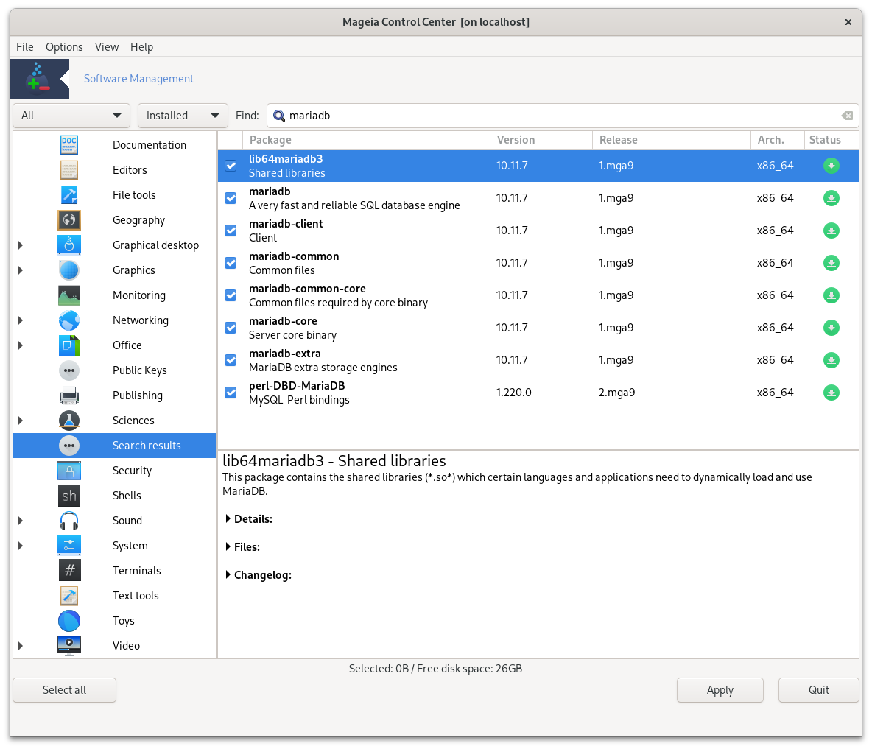Image resolution: width=872 pixels, height=749 pixels.
Task: Select the mariadb-extra package row
Action: pos(538,360)
